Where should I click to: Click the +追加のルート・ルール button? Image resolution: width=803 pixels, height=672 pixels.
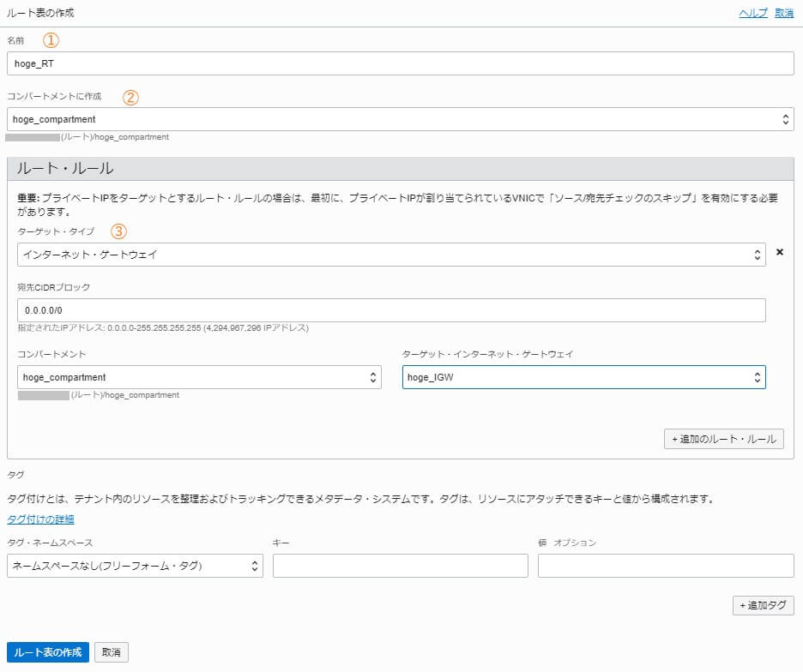pyautogui.click(x=723, y=439)
